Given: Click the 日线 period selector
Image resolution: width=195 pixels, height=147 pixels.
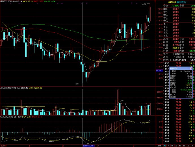Looking at the screenshot, I should click(x=159, y=146).
